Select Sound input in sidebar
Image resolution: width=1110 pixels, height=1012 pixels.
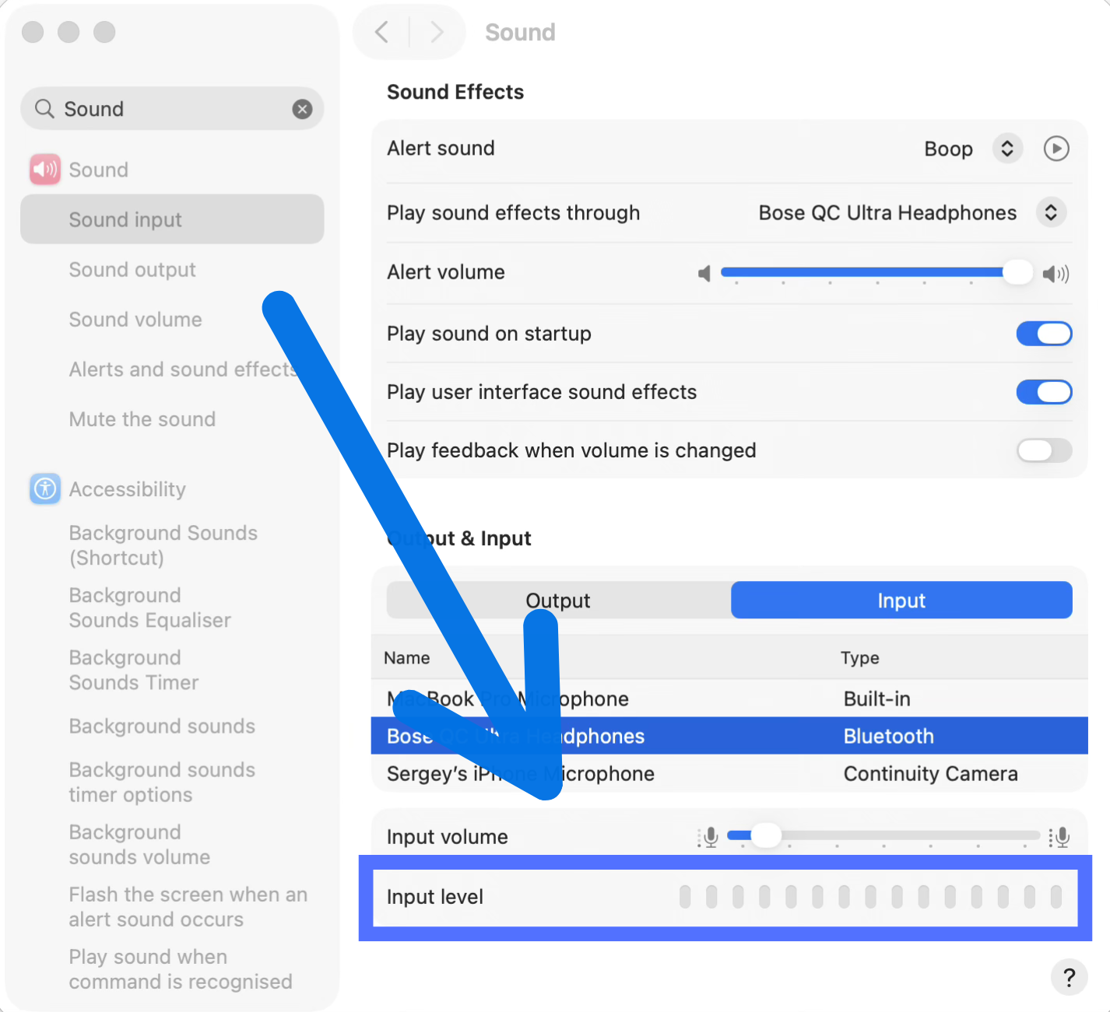(172, 219)
